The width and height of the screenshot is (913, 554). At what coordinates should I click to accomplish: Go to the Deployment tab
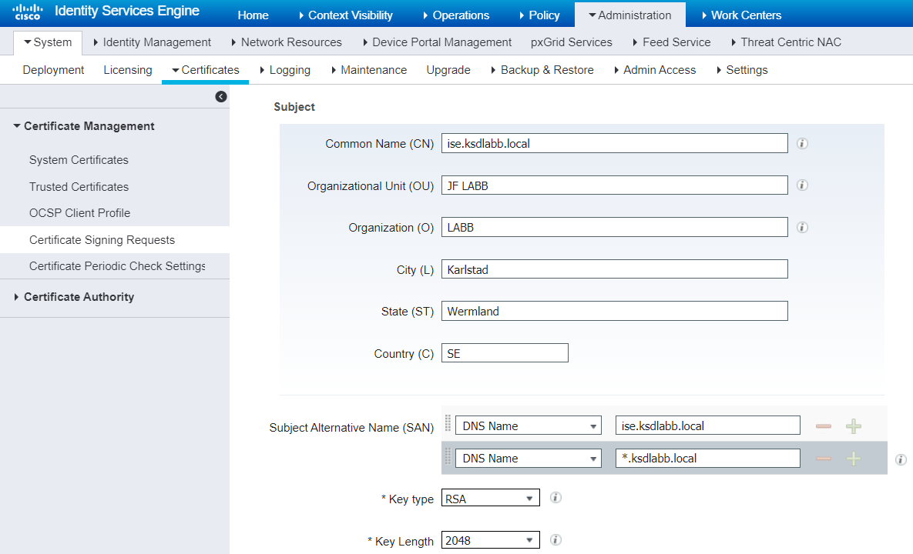coord(53,70)
